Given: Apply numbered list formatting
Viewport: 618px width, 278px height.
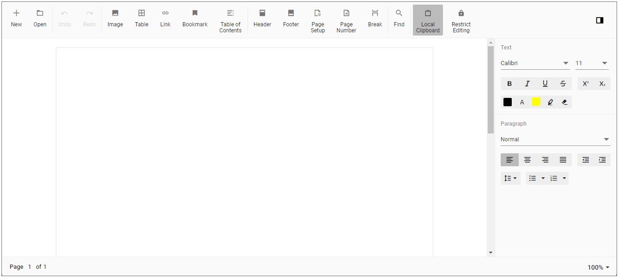Looking at the screenshot, I should click(554, 178).
